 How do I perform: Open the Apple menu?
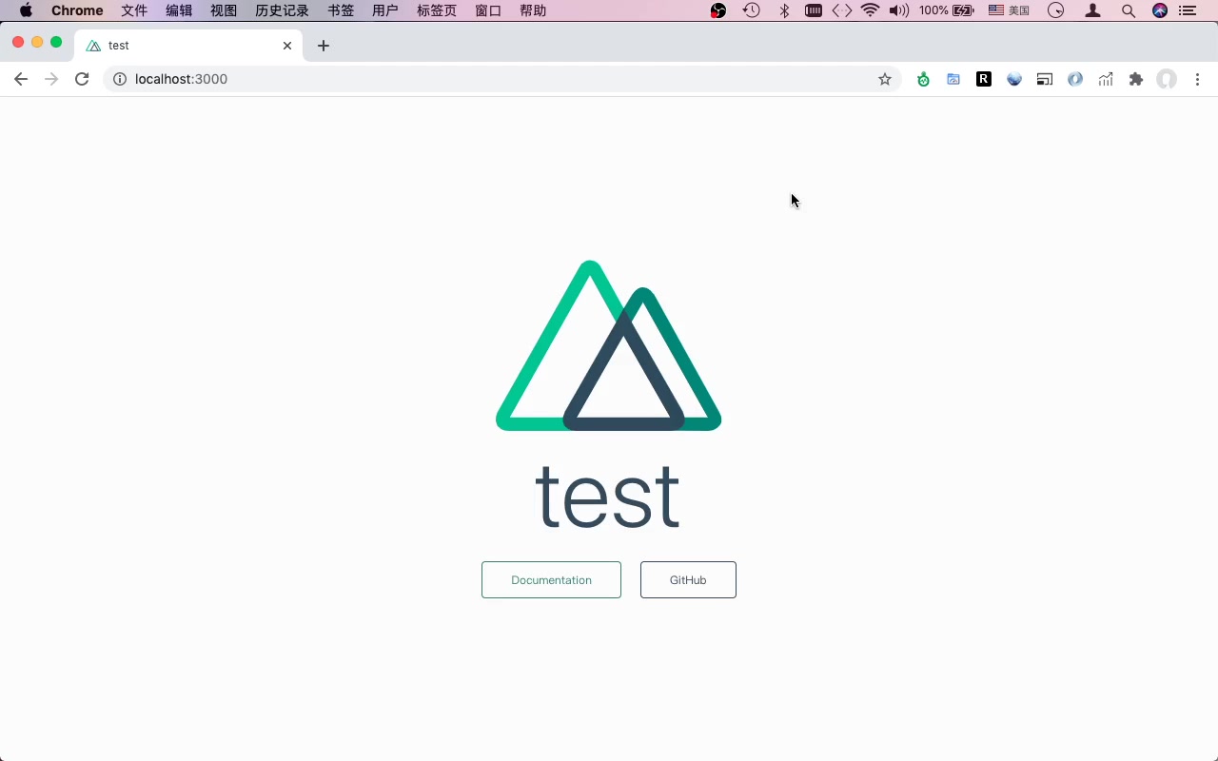click(x=26, y=10)
